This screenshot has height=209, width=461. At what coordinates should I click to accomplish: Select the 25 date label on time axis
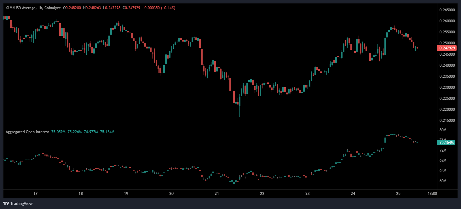(398, 194)
